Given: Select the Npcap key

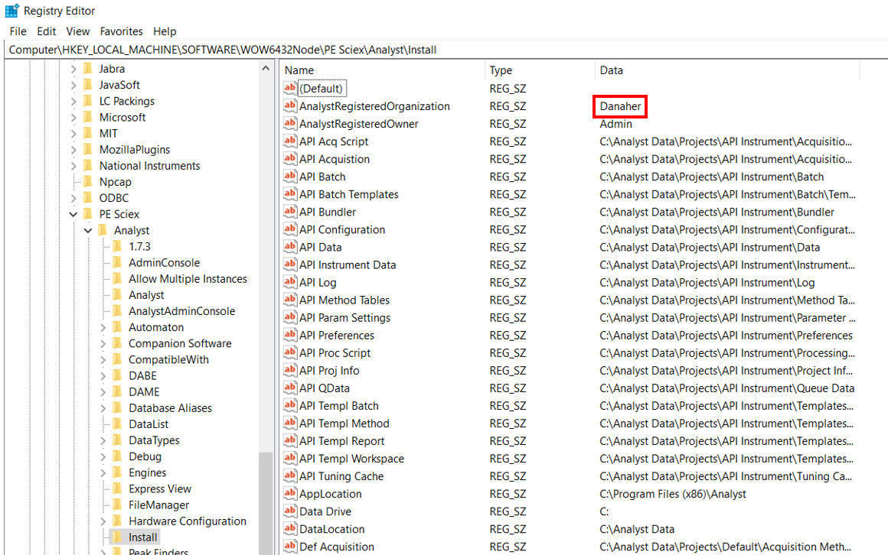Looking at the screenshot, I should click(x=115, y=182).
